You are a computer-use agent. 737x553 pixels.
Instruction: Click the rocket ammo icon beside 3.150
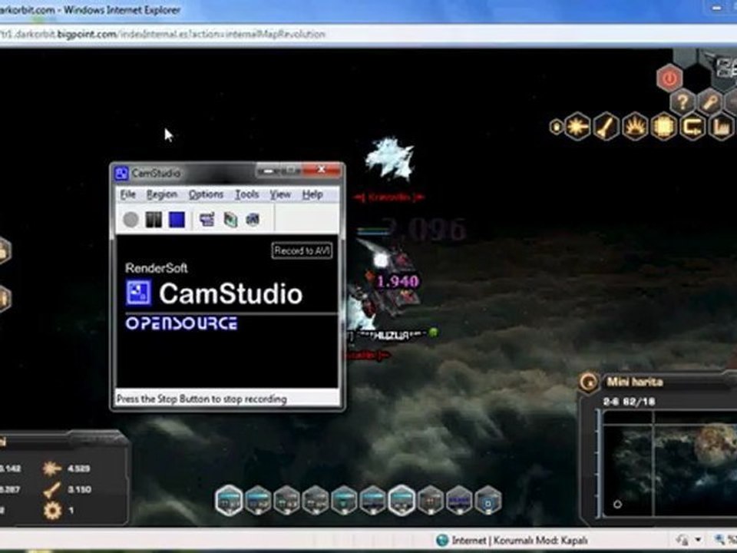point(51,489)
